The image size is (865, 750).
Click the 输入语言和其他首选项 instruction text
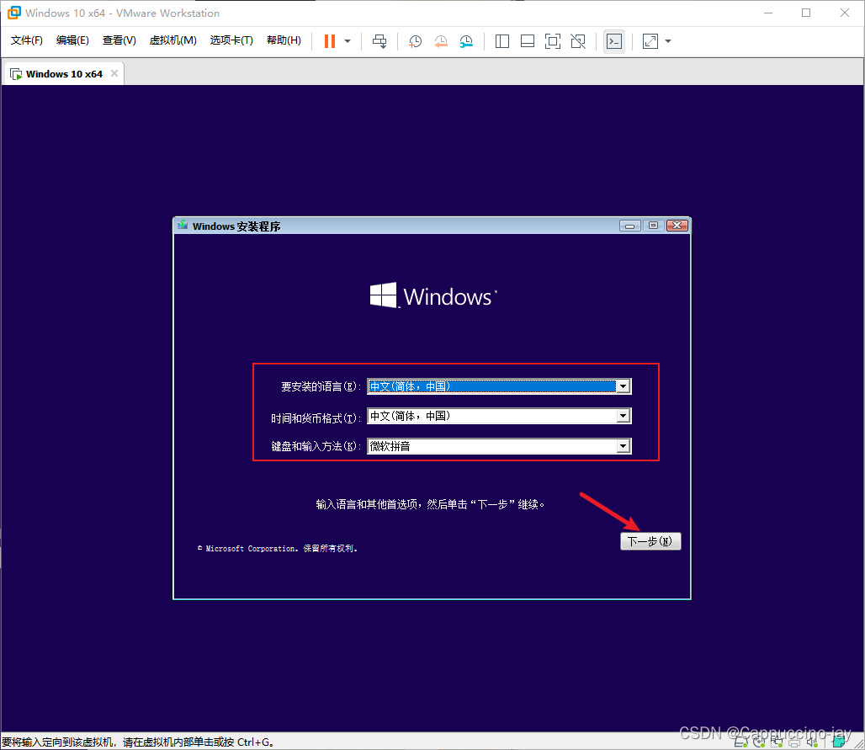click(430, 504)
